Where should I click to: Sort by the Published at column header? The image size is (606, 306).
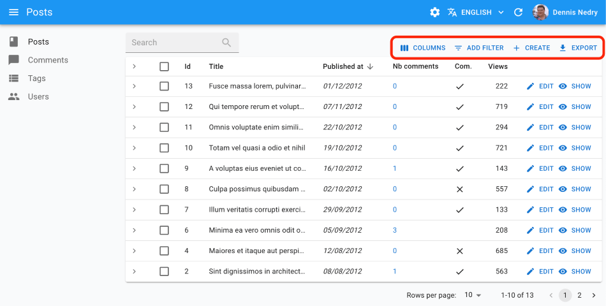tap(343, 66)
